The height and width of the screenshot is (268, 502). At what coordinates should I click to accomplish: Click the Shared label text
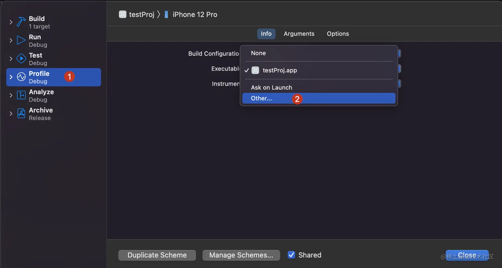pos(310,255)
